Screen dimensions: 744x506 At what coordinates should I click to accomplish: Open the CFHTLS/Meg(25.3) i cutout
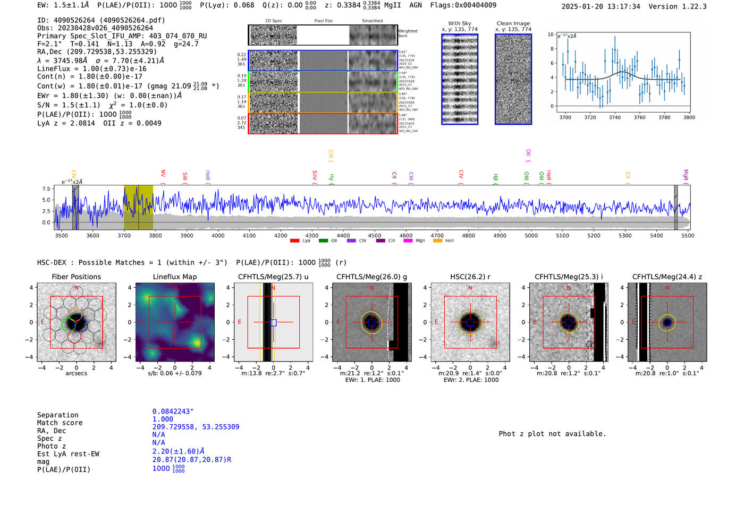click(x=569, y=322)
